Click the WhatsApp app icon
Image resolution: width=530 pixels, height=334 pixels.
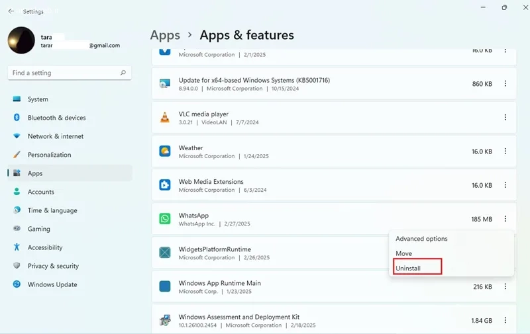(164, 219)
